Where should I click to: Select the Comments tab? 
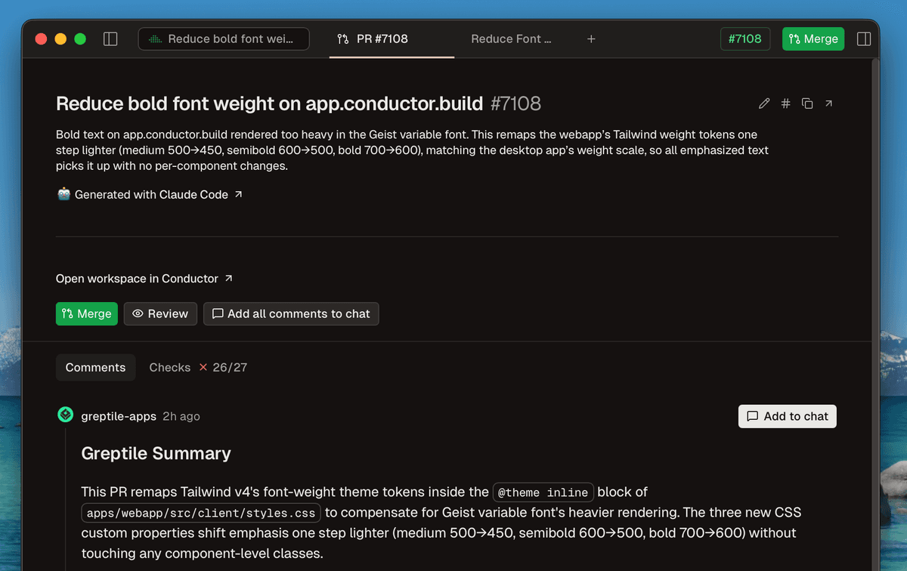tap(95, 367)
